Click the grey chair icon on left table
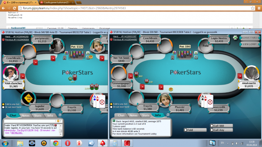The image size is (262, 147). click(x=65, y=57)
